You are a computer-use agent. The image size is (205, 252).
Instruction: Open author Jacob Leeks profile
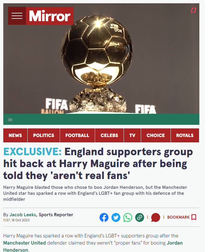(23, 215)
